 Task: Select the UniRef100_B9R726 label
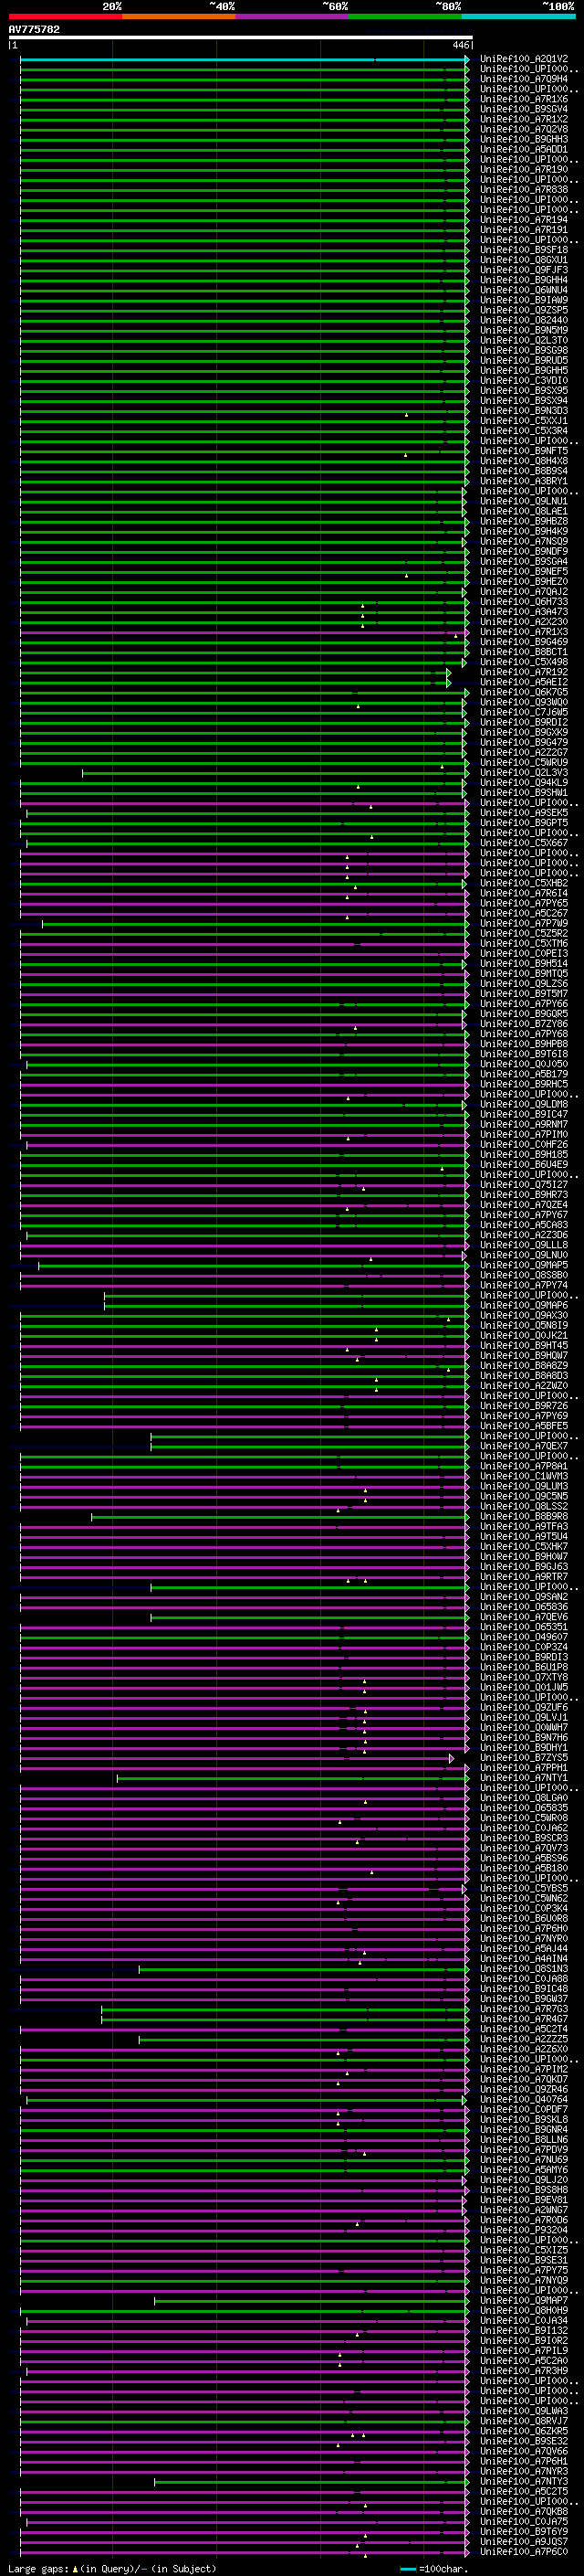tap(524, 1406)
